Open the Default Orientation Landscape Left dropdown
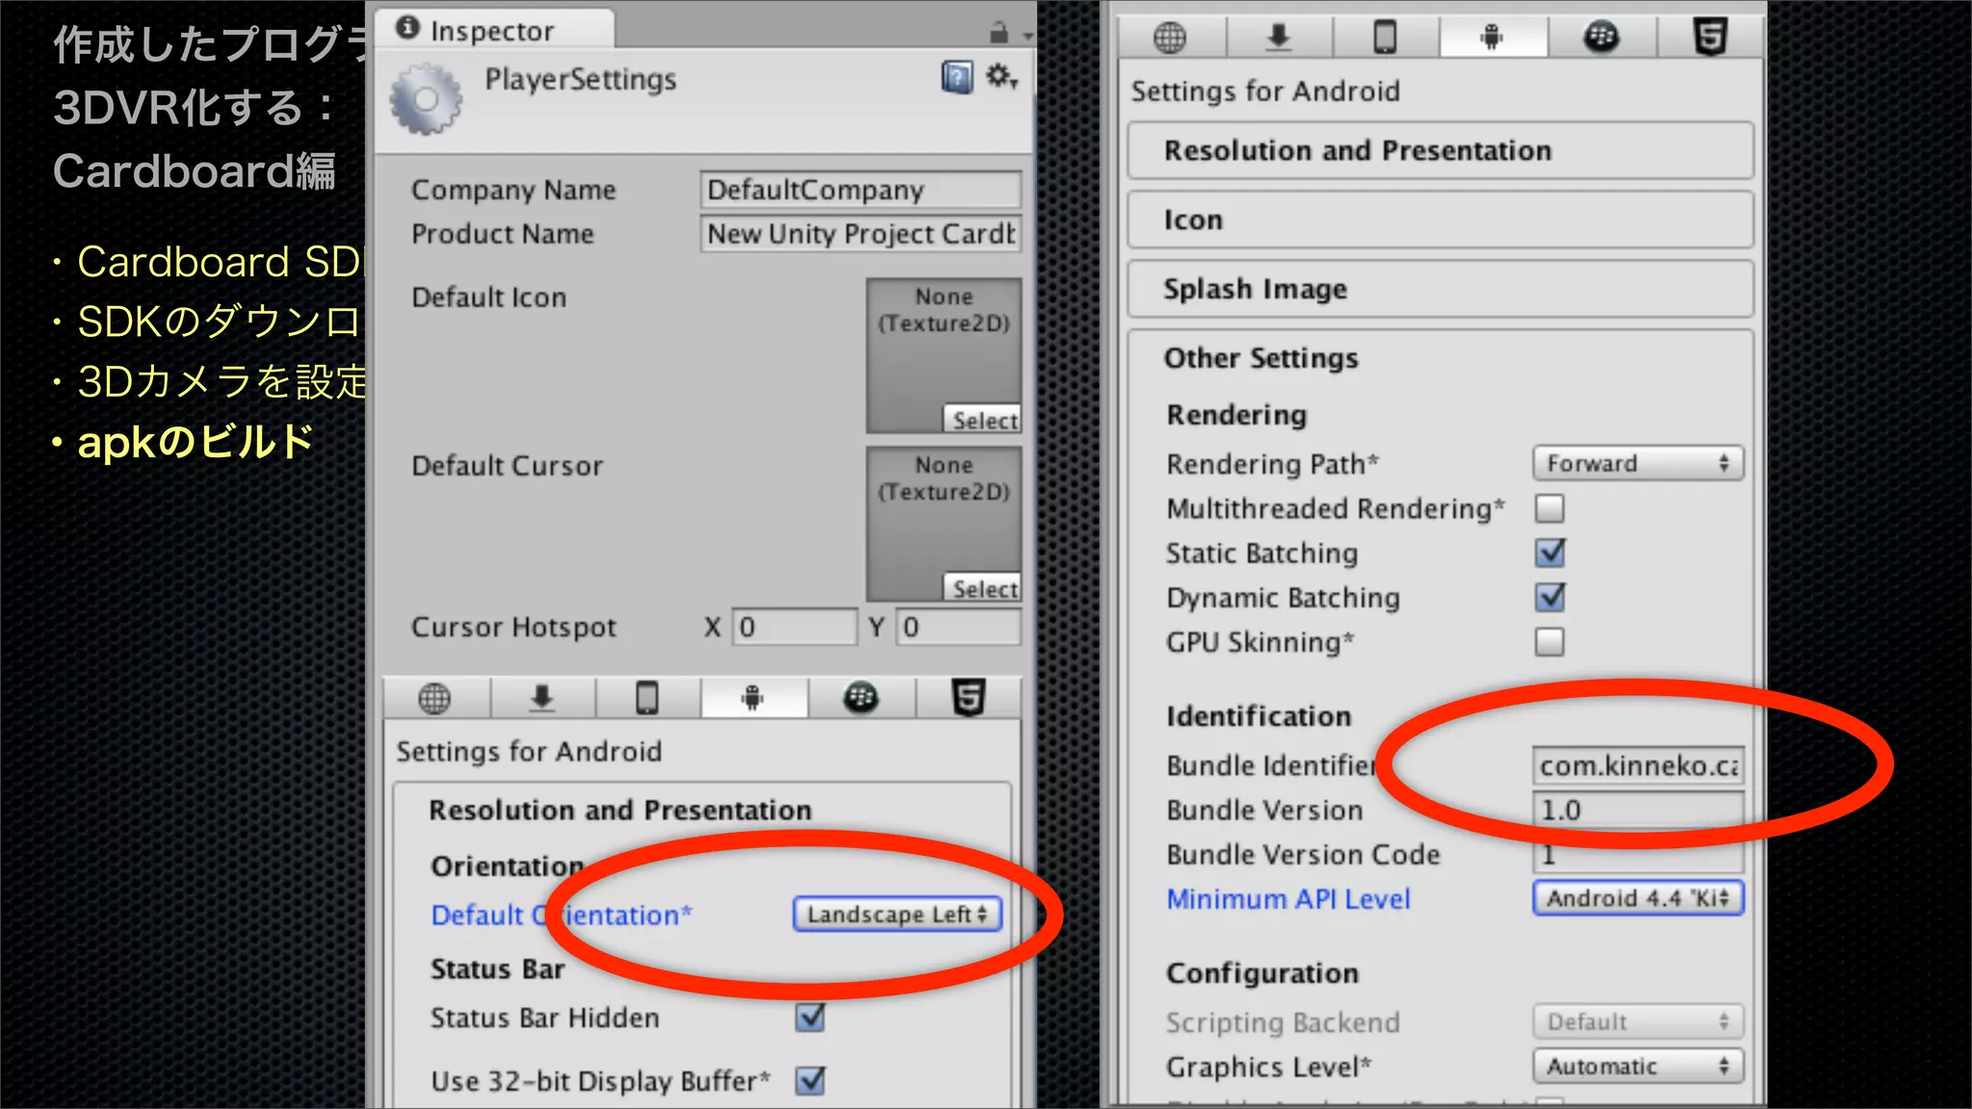Screen dimensions: 1972x1109 click(896, 915)
